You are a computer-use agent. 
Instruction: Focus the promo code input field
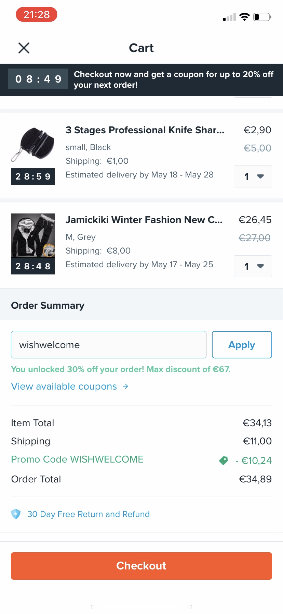pos(108,345)
